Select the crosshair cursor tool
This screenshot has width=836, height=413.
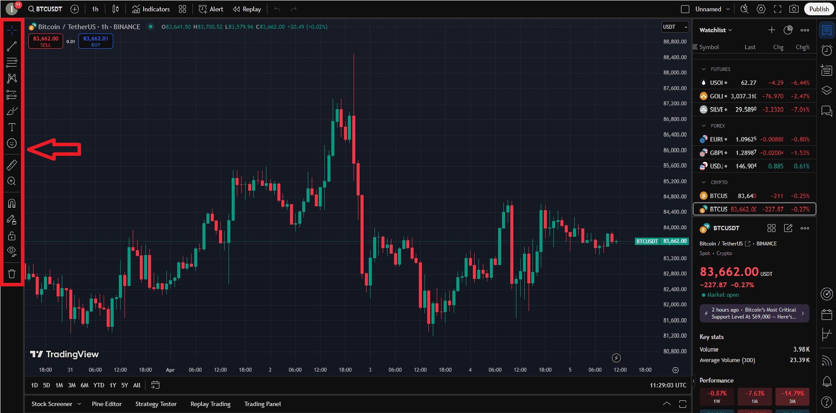[12, 30]
